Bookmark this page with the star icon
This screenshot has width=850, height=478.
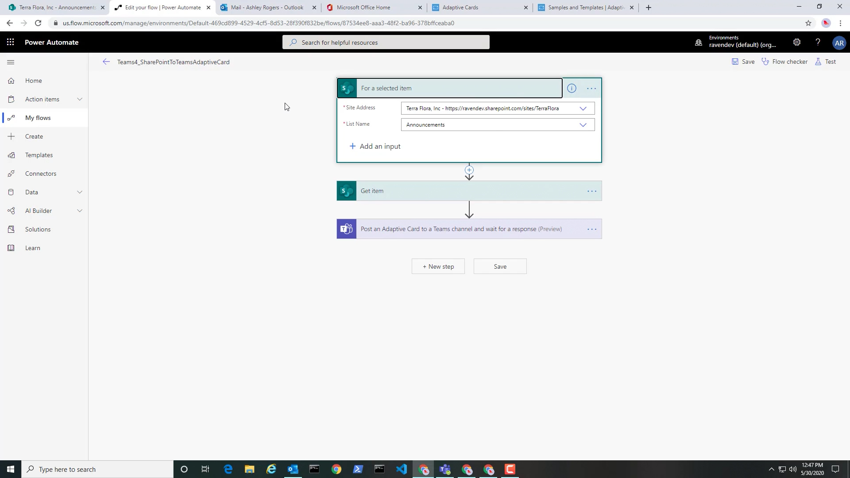click(808, 23)
